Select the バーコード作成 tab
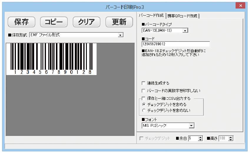Viewport: 250px width, 153px height. (x=151, y=15)
